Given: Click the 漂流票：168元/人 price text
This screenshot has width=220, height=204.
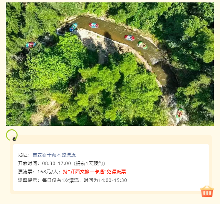Looking at the screenshot, I should pyautogui.click(x=38, y=172).
